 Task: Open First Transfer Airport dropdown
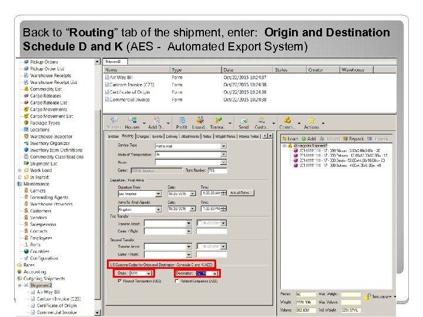189,223
